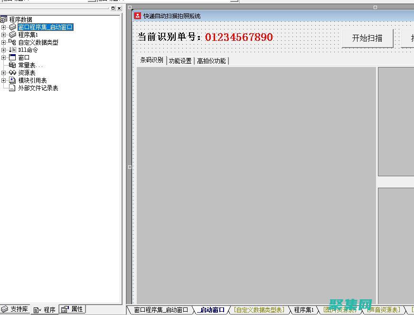Click the 窗口 window icon in tree
Viewport: 414px width, 315px height.
(x=12, y=57)
